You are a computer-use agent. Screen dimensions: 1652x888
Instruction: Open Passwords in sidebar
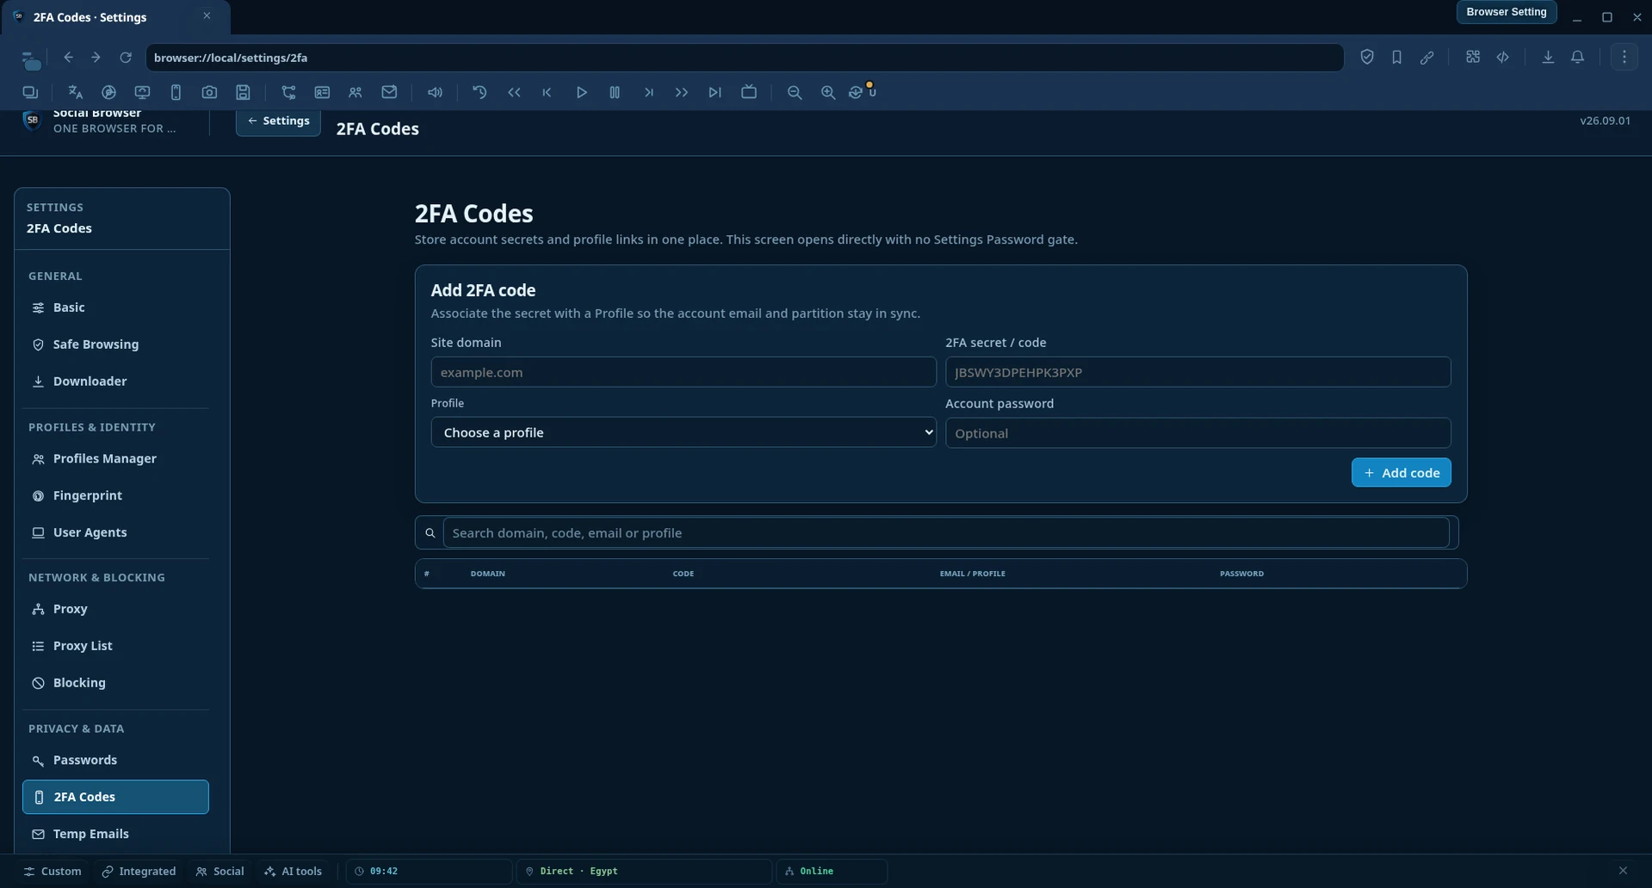(x=115, y=761)
